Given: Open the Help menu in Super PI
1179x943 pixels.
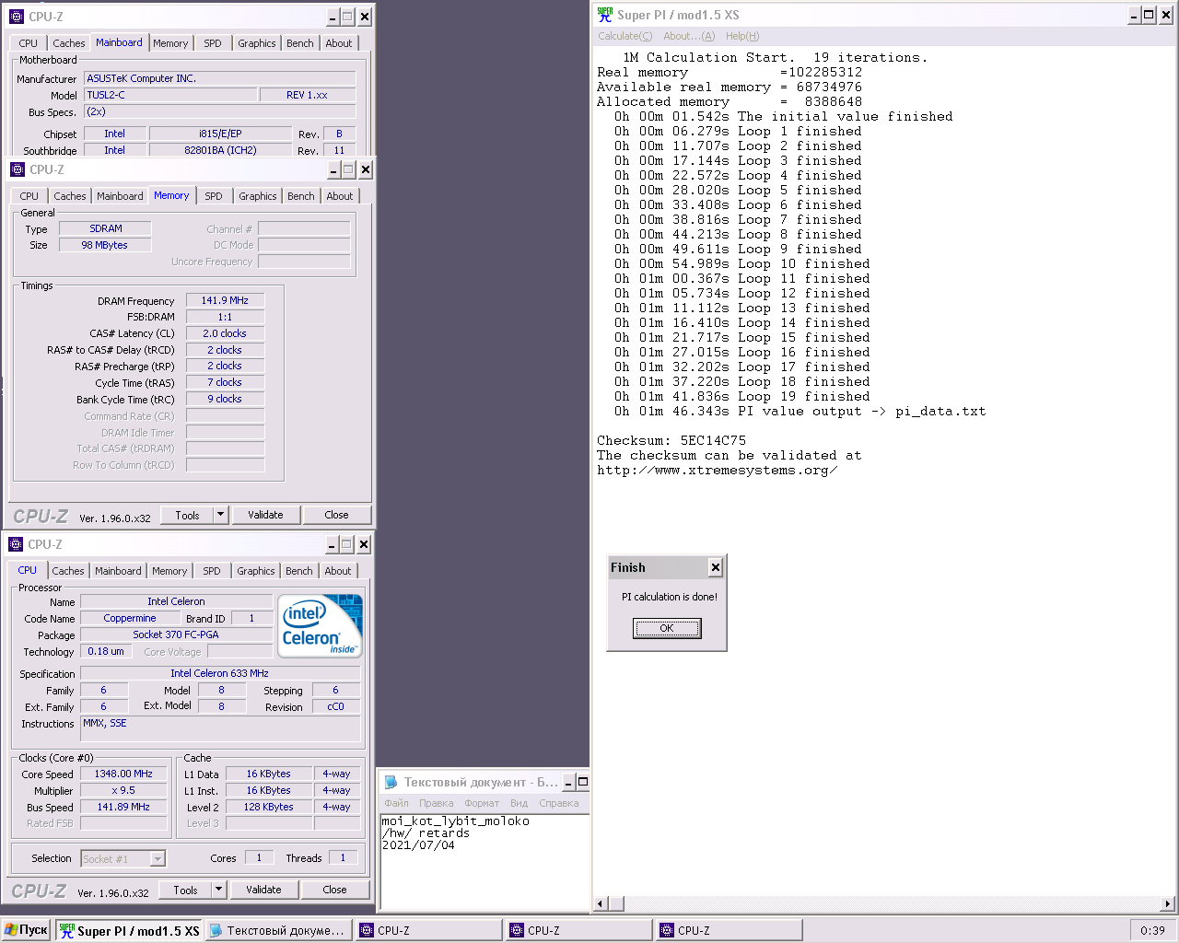Looking at the screenshot, I should 742,36.
